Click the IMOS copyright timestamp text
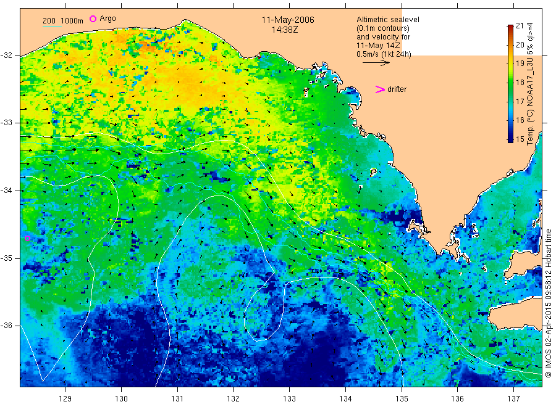The image size is (556, 407). click(x=549, y=303)
